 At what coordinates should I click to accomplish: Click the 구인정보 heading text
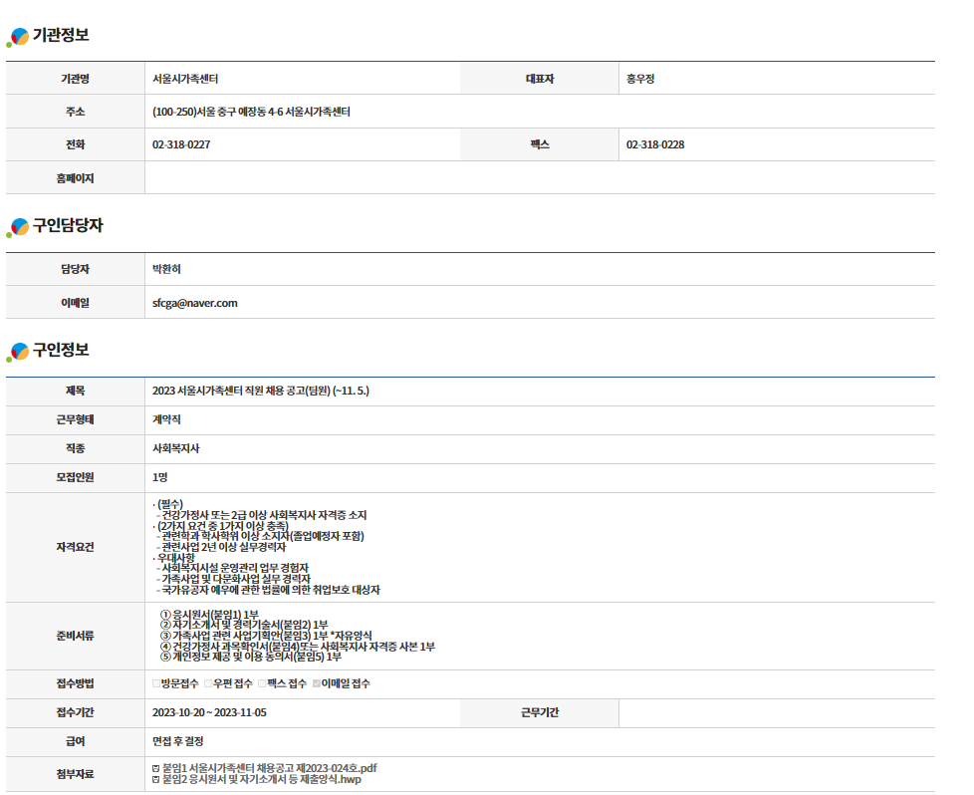tap(61, 350)
